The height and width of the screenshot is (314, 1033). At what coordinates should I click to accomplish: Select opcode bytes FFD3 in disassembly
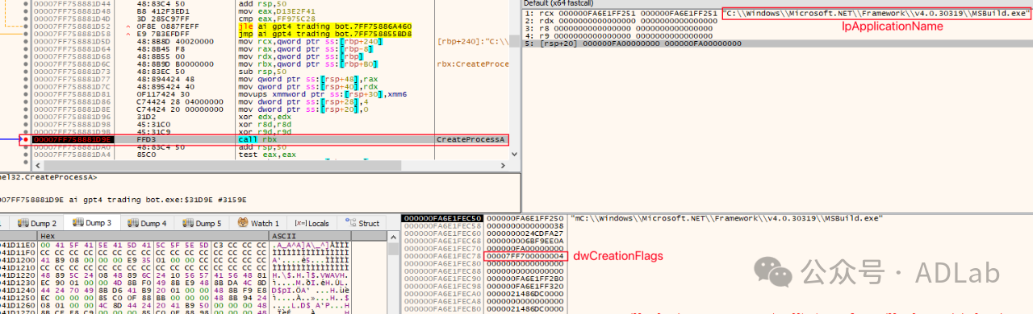(x=145, y=140)
